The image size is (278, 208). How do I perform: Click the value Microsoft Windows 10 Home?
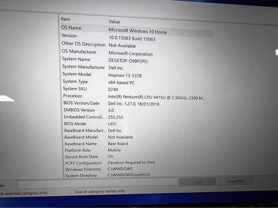click(x=138, y=31)
